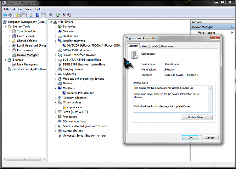Expand More Actions submenu arrow

pos(232,33)
